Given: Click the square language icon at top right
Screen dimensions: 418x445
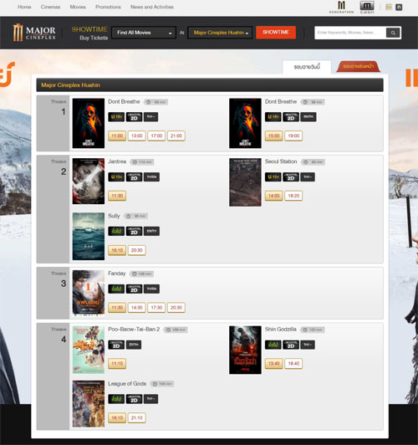Looking at the screenshot, I should (399, 7).
